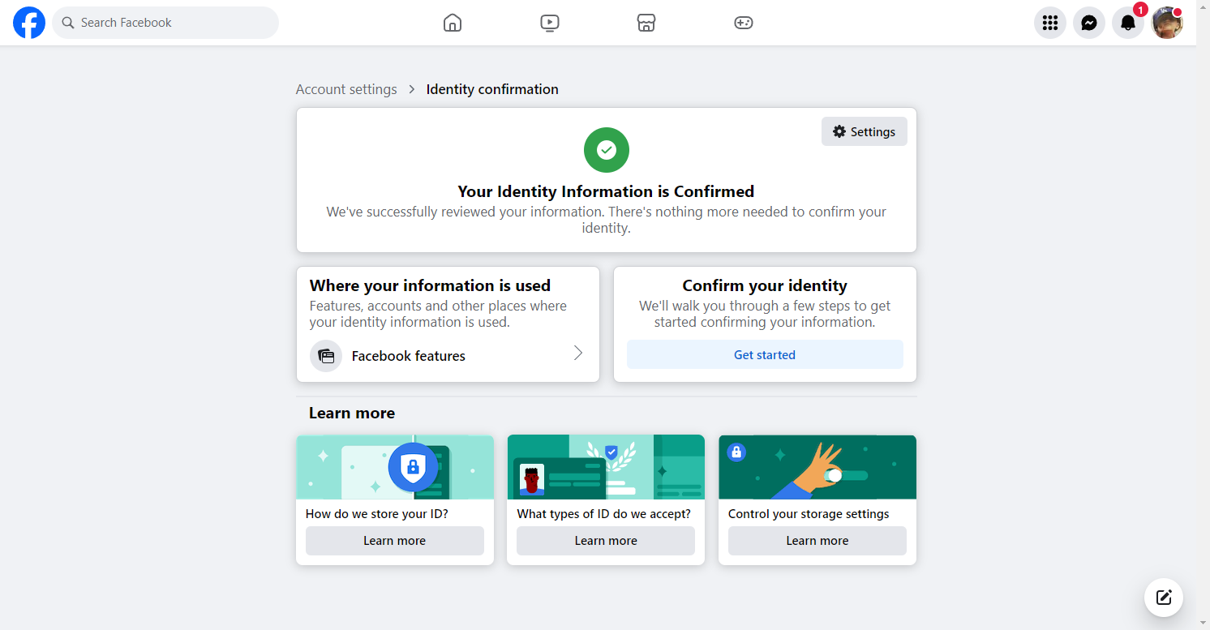
Task: Learn more about how ID is stored
Action: pyautogui.click(x=395, y=541)
